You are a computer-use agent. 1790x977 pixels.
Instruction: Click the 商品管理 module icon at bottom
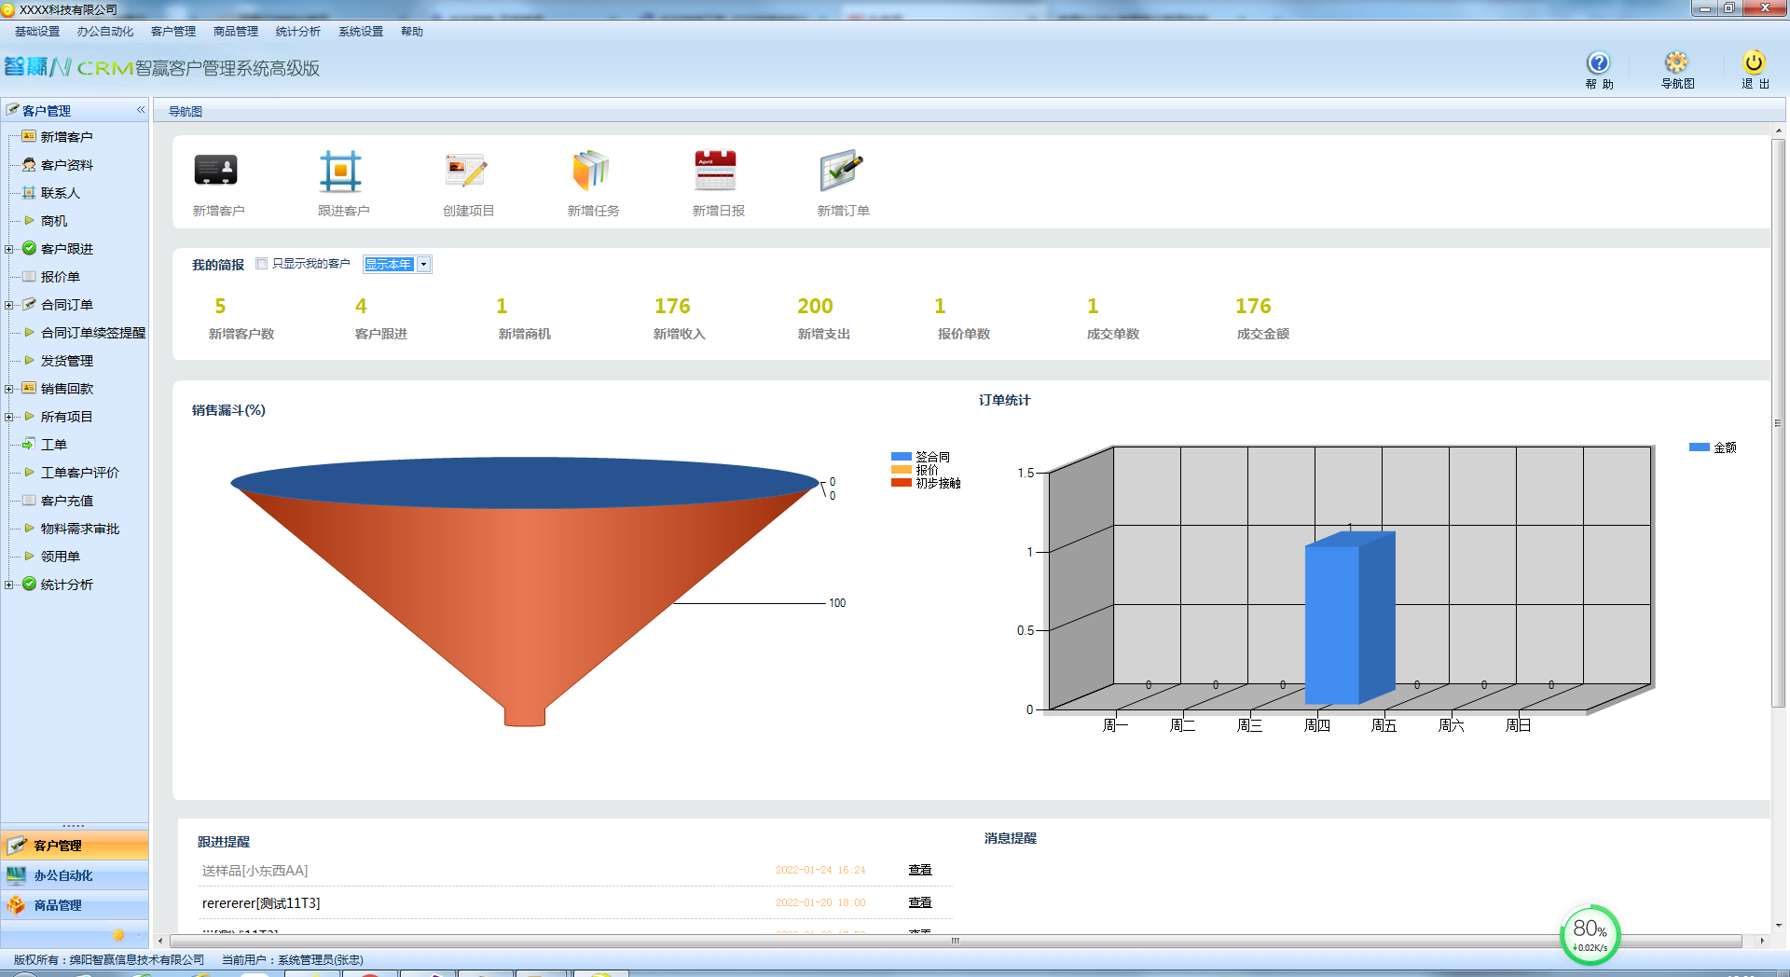coord(17,904)
